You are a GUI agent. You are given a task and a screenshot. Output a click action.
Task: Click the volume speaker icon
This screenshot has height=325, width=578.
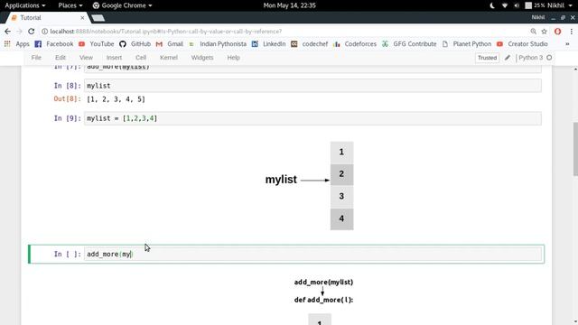517,5
